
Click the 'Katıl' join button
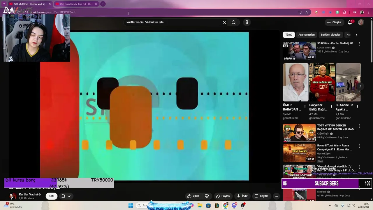(52, 196)
